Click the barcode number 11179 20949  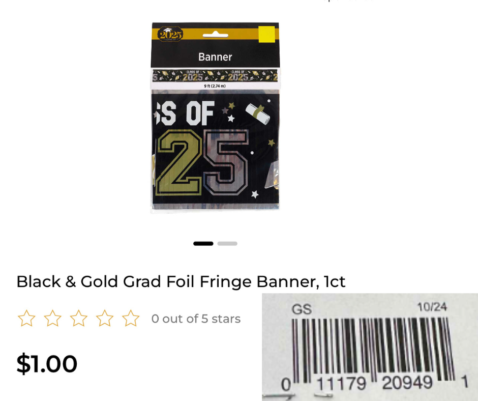click(x=375, y=383)
